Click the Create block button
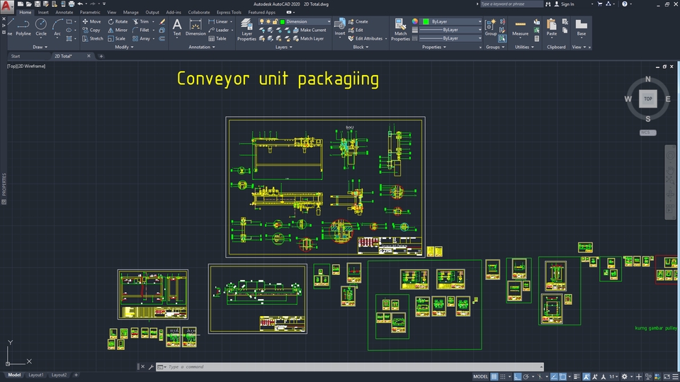The width and height of the screenshot is (680, 382). click(358, 21)
